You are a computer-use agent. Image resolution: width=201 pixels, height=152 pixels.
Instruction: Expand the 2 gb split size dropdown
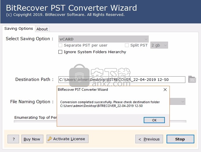(159, 45)
